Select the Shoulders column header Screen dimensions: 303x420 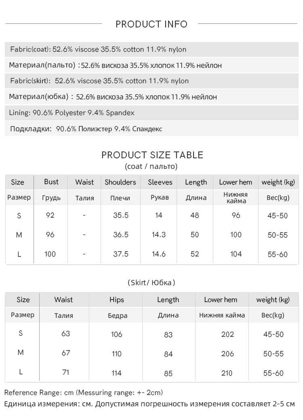pyautogui.click(x=120, y=182)
